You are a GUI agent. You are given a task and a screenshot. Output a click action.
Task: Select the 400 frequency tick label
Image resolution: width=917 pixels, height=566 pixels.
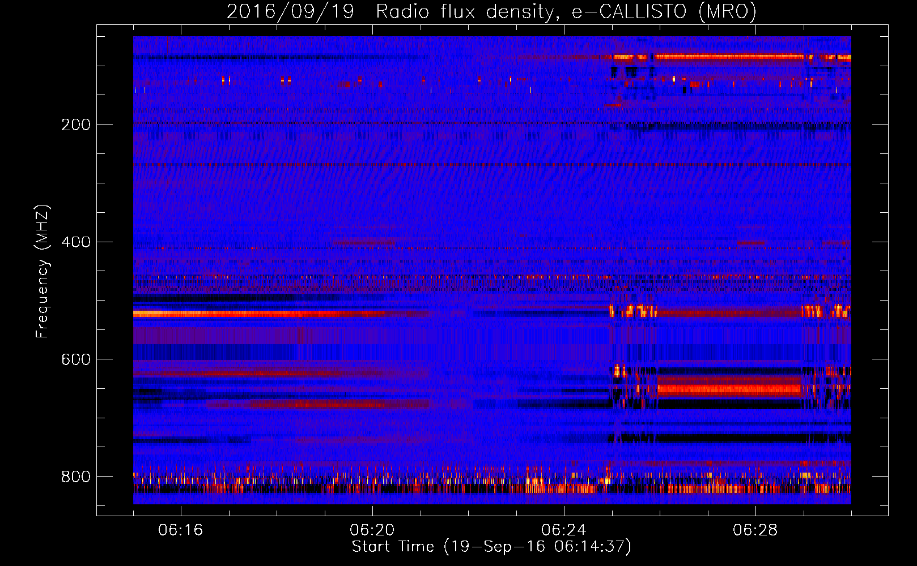76,242
